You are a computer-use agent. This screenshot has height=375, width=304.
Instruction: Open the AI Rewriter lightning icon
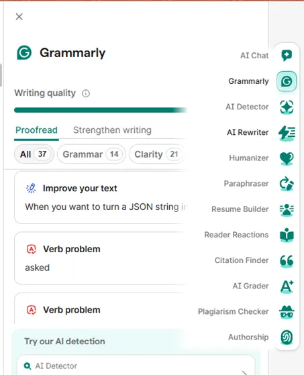pos(287,133)
